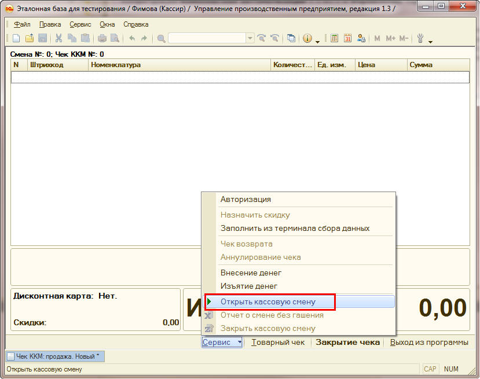
Task: Select Закрыть кассовую смену entry
Action: 298,329
